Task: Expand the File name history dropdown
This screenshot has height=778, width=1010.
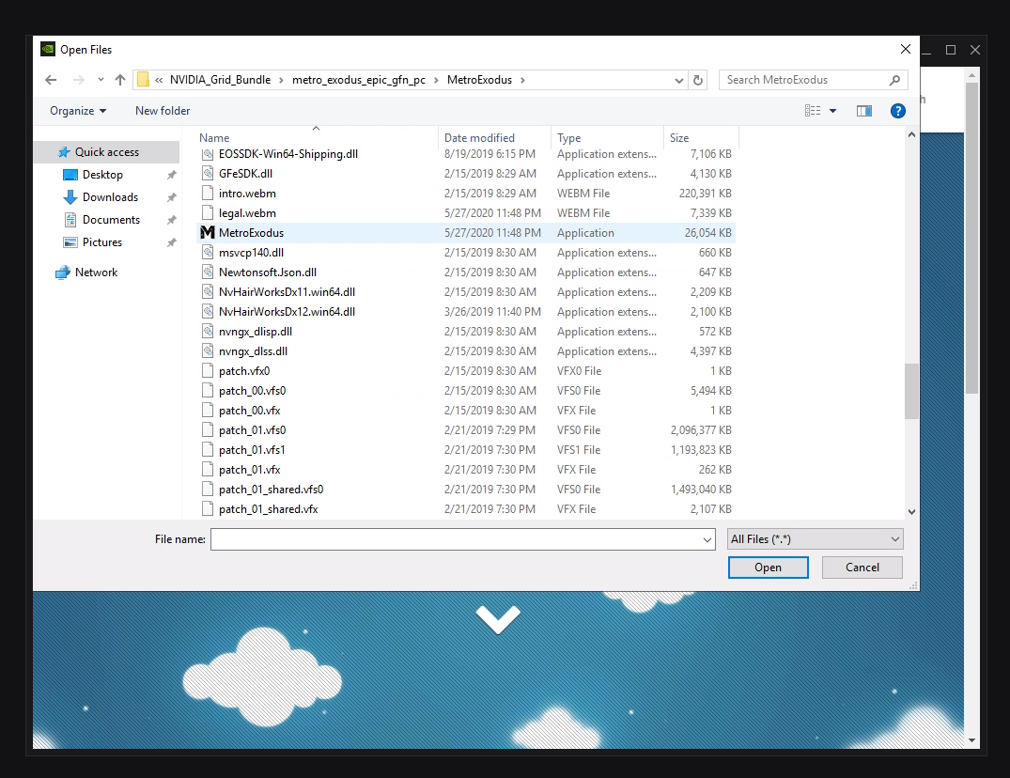Action: (707, 539)
